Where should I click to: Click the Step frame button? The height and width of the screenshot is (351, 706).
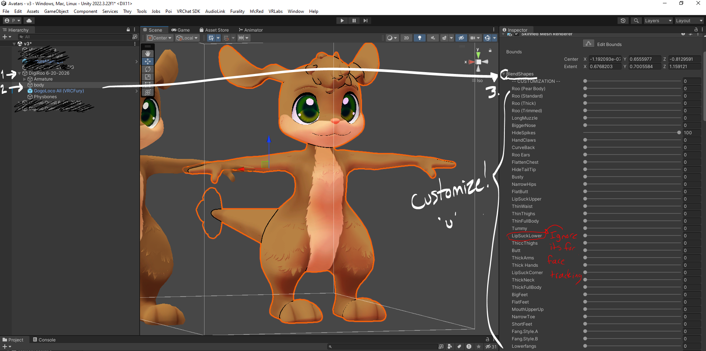[365, 21]
